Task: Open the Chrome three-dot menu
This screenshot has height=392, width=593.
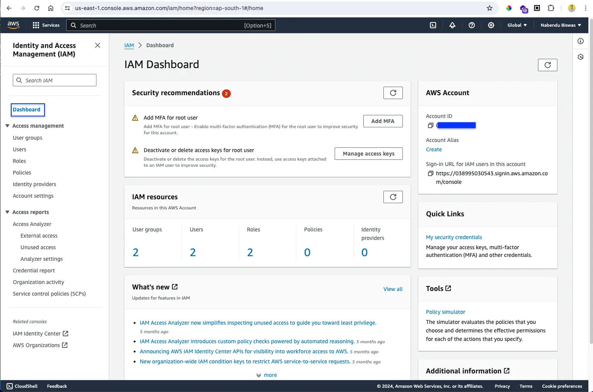Action: point(586,8)
